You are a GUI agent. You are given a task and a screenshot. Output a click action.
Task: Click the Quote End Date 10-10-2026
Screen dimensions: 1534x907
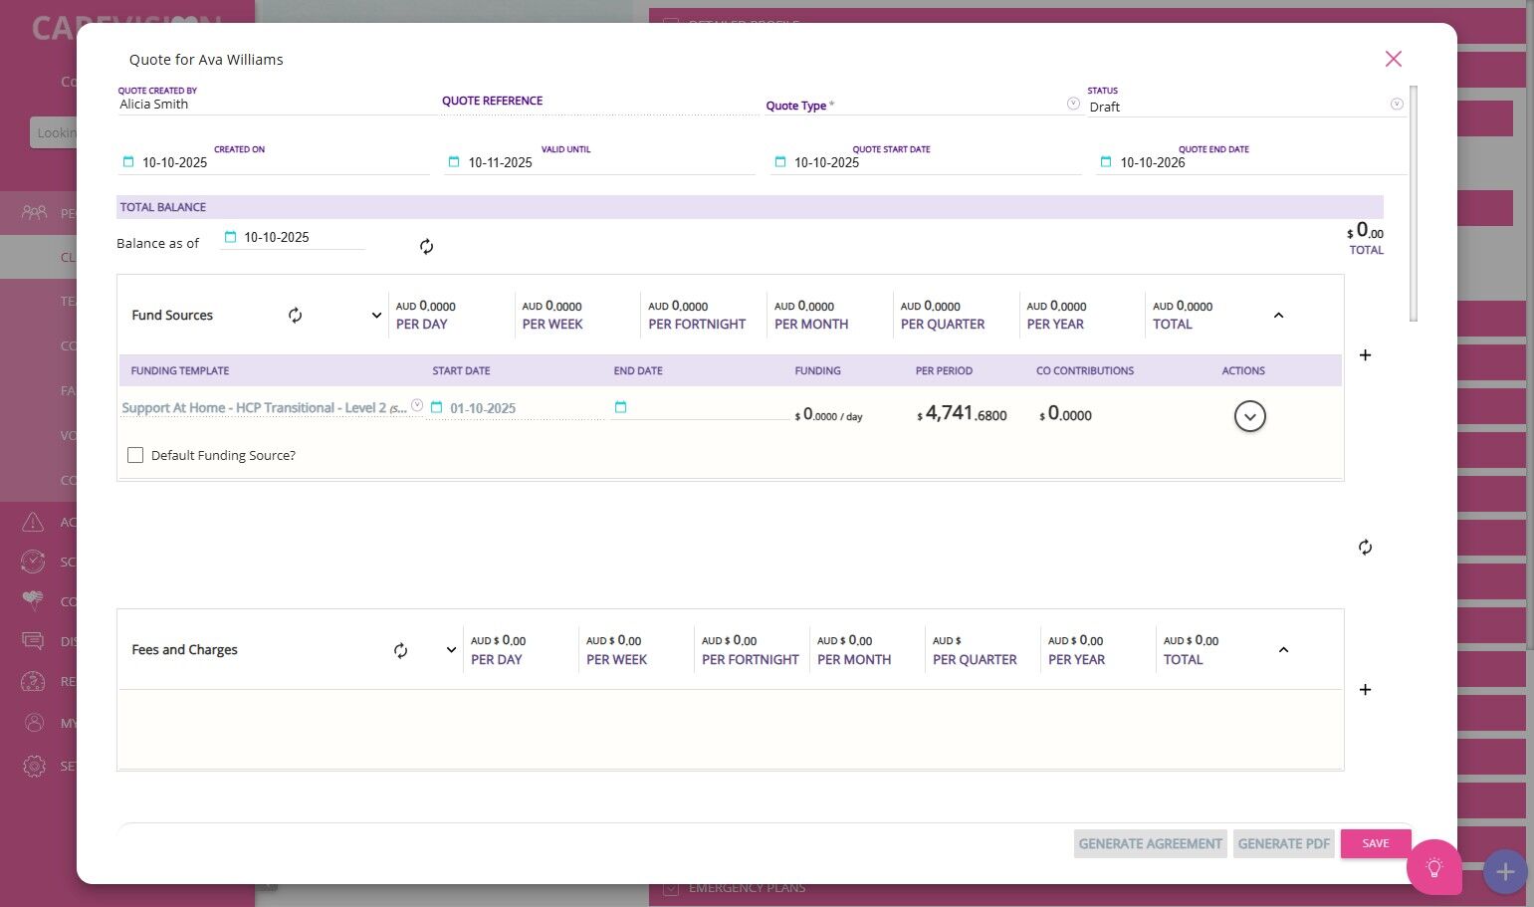(1153, 162)
